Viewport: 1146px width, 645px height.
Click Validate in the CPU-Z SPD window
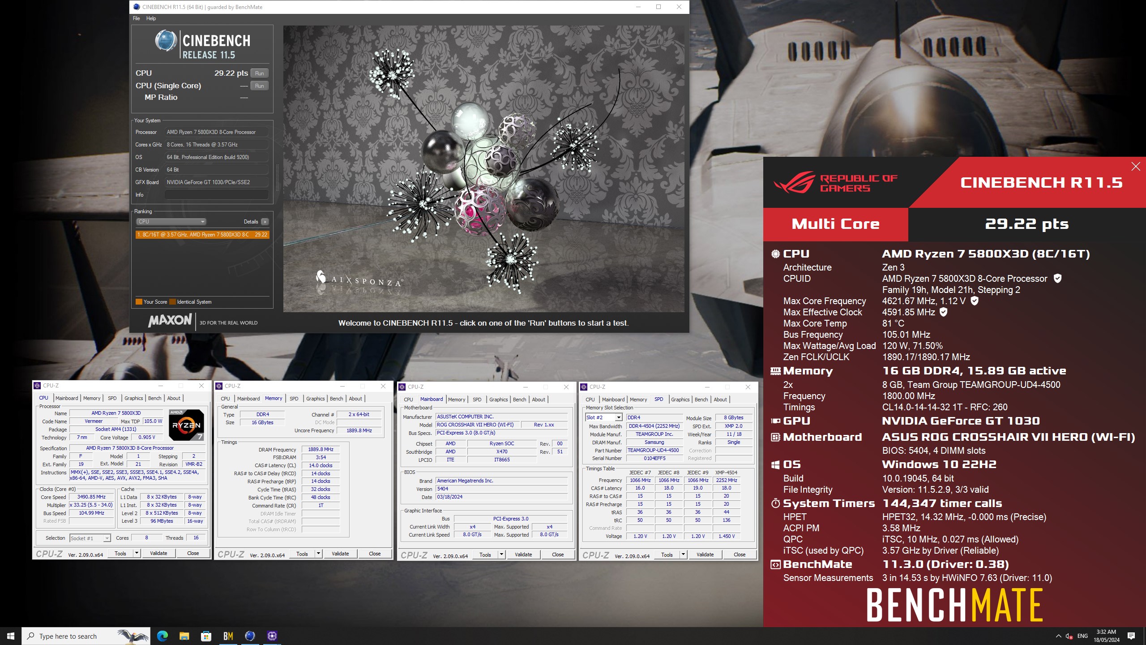click(705, 555)
